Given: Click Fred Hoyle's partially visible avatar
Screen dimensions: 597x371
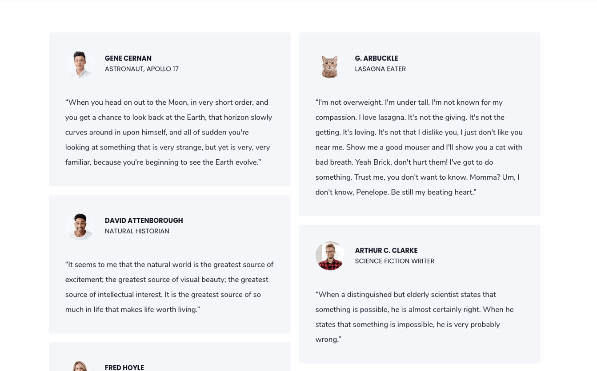Looking at the screenshot, I should click(80, 365).
